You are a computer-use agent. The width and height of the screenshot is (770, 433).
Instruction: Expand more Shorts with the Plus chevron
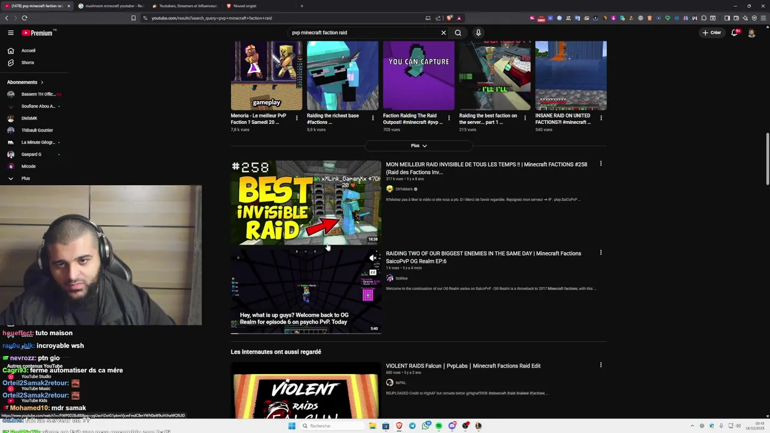click(x=419, y=146)
